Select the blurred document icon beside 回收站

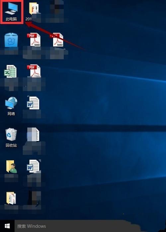coord(33,134)
